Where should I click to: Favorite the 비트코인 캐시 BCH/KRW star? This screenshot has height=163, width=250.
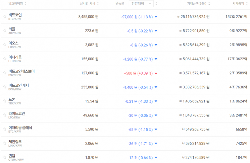point(5,87)
